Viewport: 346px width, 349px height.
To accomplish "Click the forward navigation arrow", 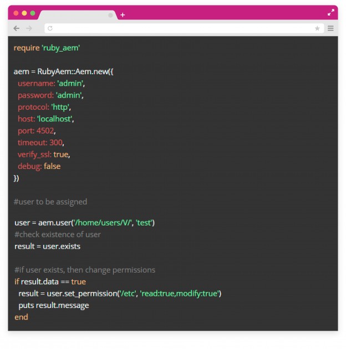I will point(29,28).
